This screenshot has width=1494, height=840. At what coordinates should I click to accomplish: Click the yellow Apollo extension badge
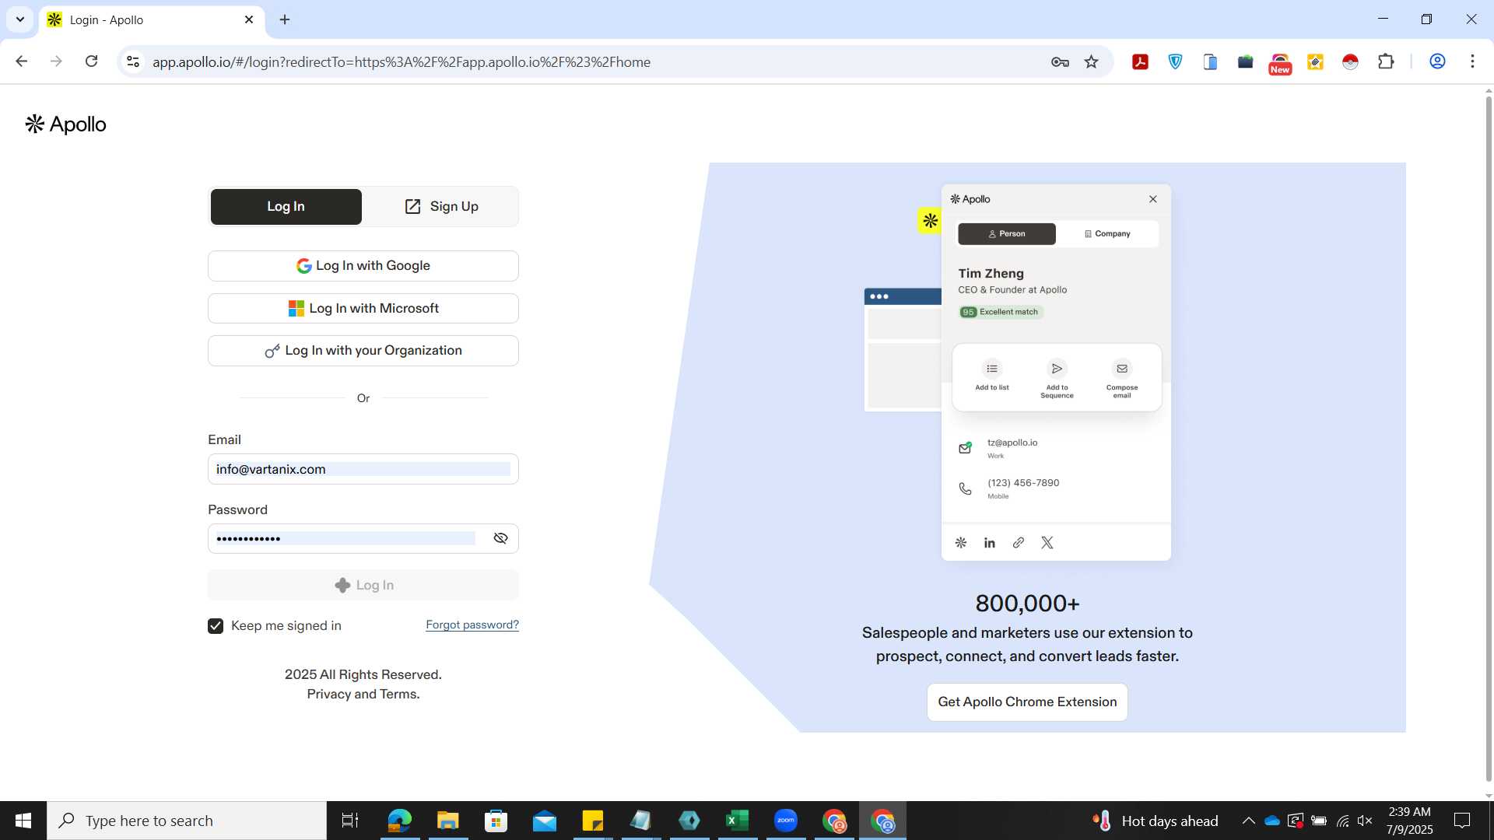[930, 221]
